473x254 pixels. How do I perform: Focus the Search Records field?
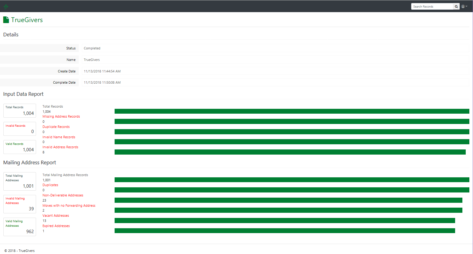(432, 6)
